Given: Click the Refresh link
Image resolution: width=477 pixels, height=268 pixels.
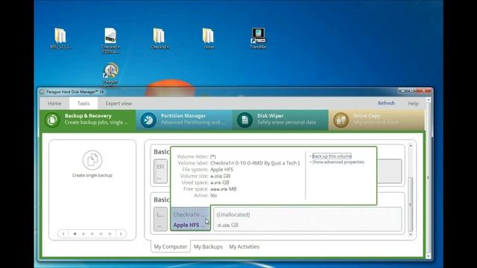Looking at the screenshot, I should point(386,103).
